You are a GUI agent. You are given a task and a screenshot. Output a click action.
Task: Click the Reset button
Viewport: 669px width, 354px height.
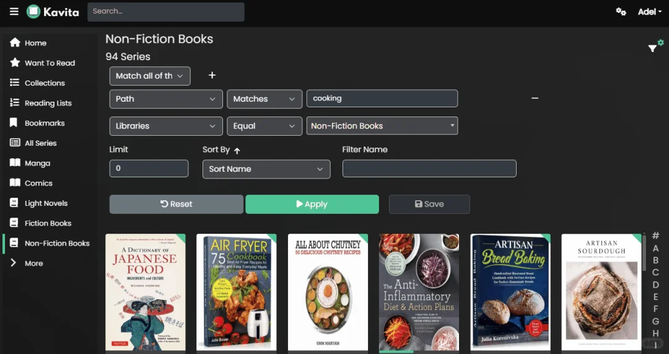coord(176,204)
